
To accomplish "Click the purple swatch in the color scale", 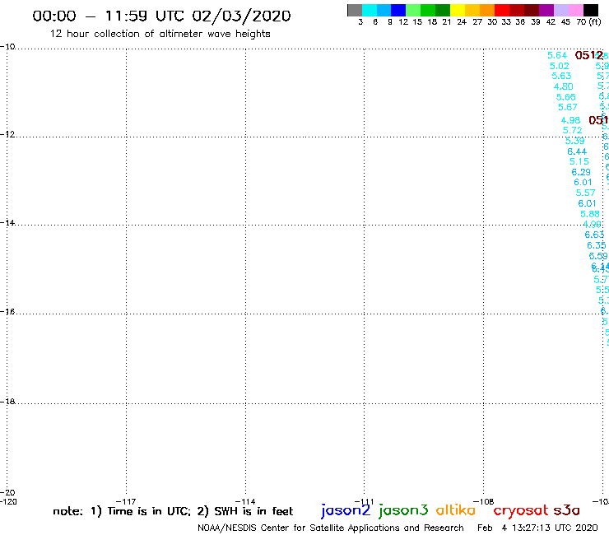I will pyautogui.click(x=546, y=10).
